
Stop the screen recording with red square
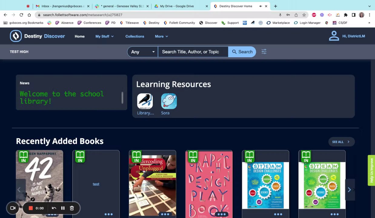[31, 208]
